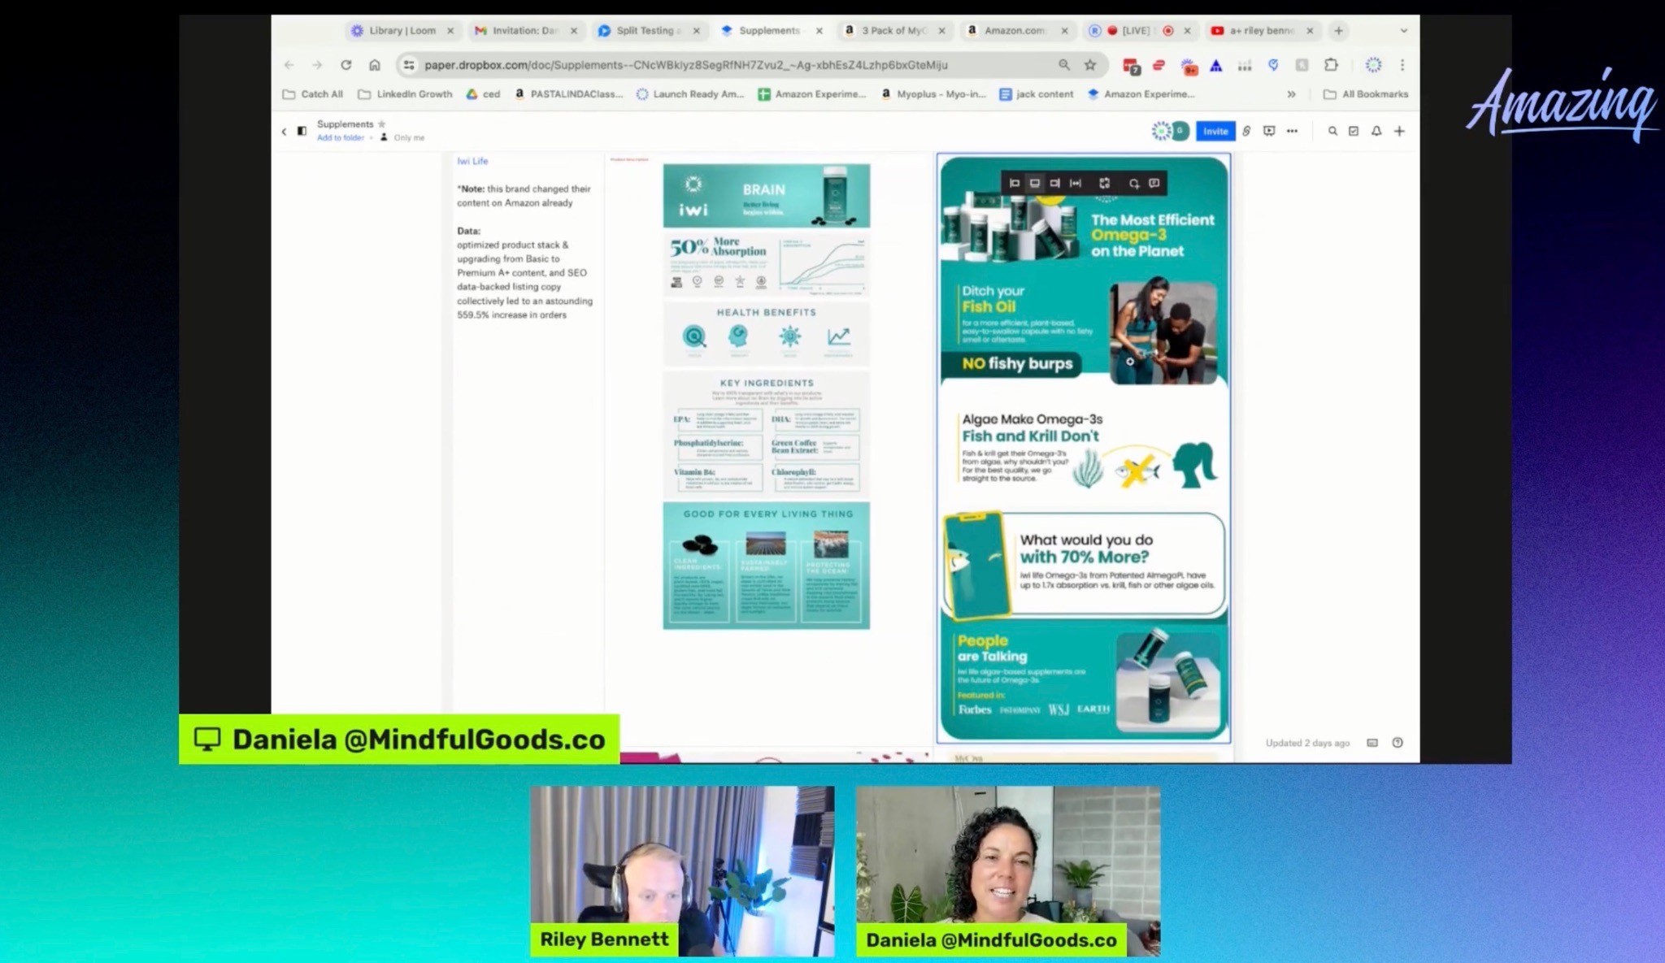
Task: Click the browser back arrow
Action: point(289,65)
